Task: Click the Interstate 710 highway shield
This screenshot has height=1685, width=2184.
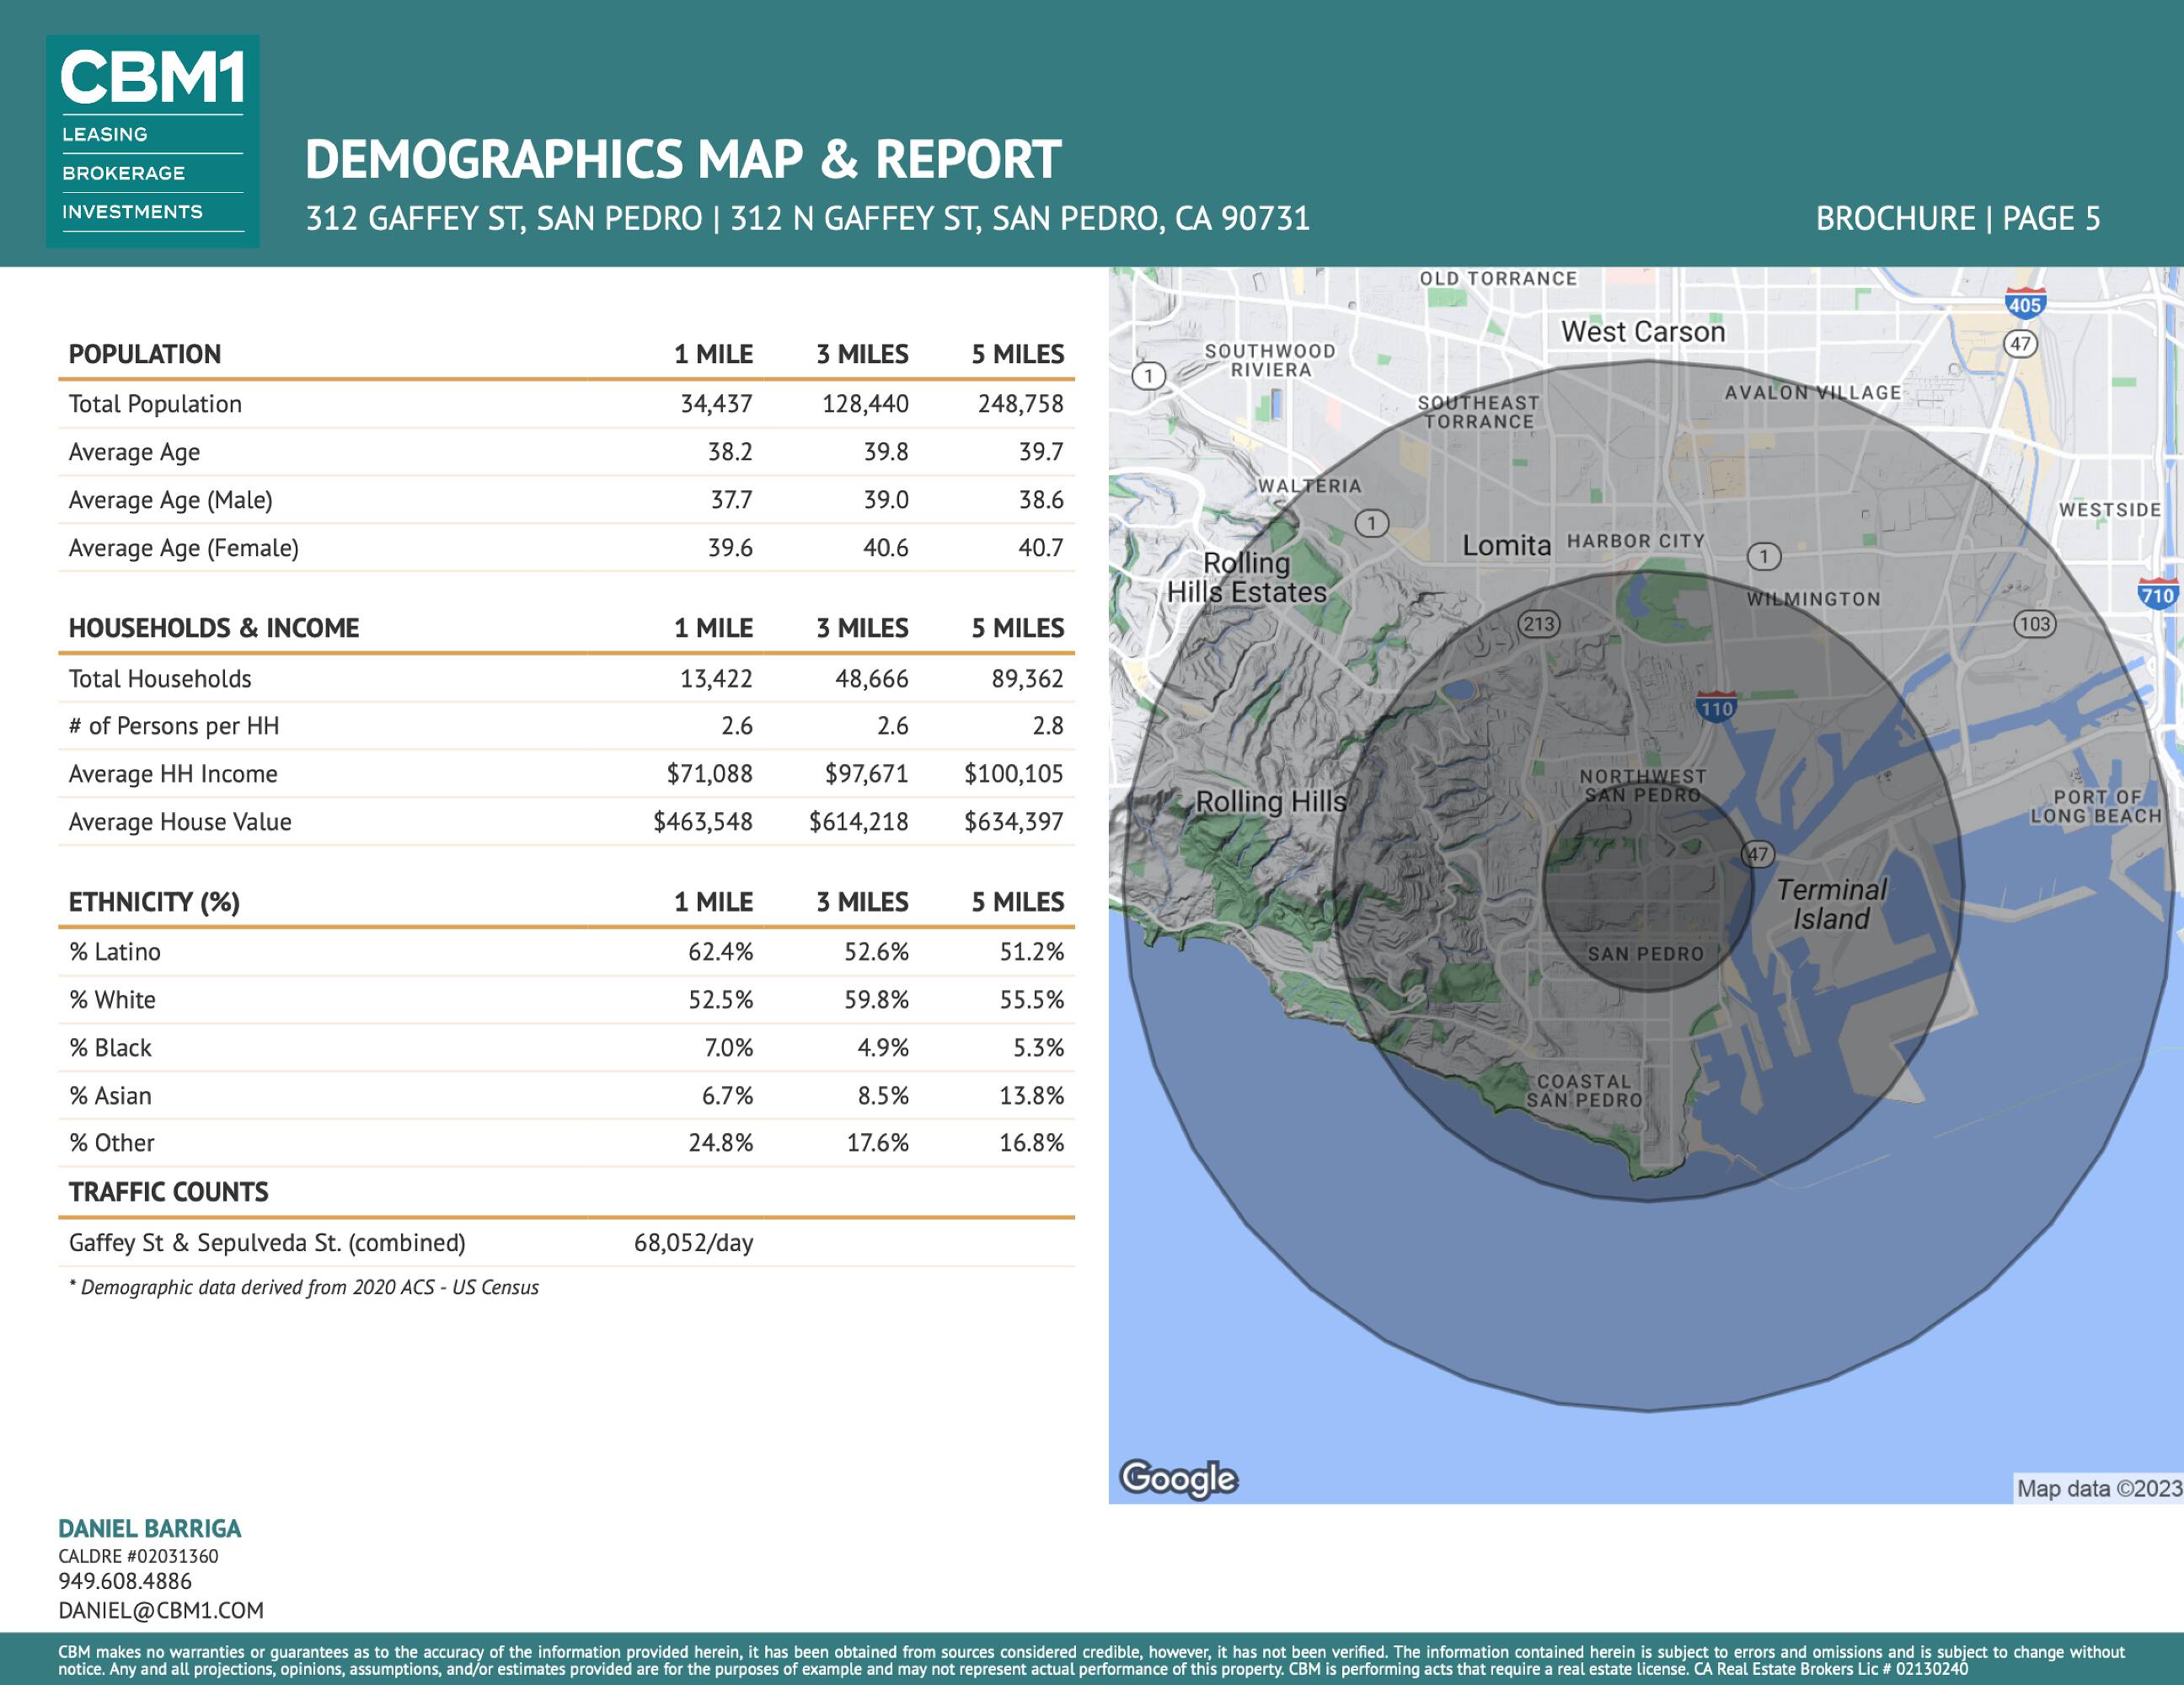Action: click(2158, 594)
